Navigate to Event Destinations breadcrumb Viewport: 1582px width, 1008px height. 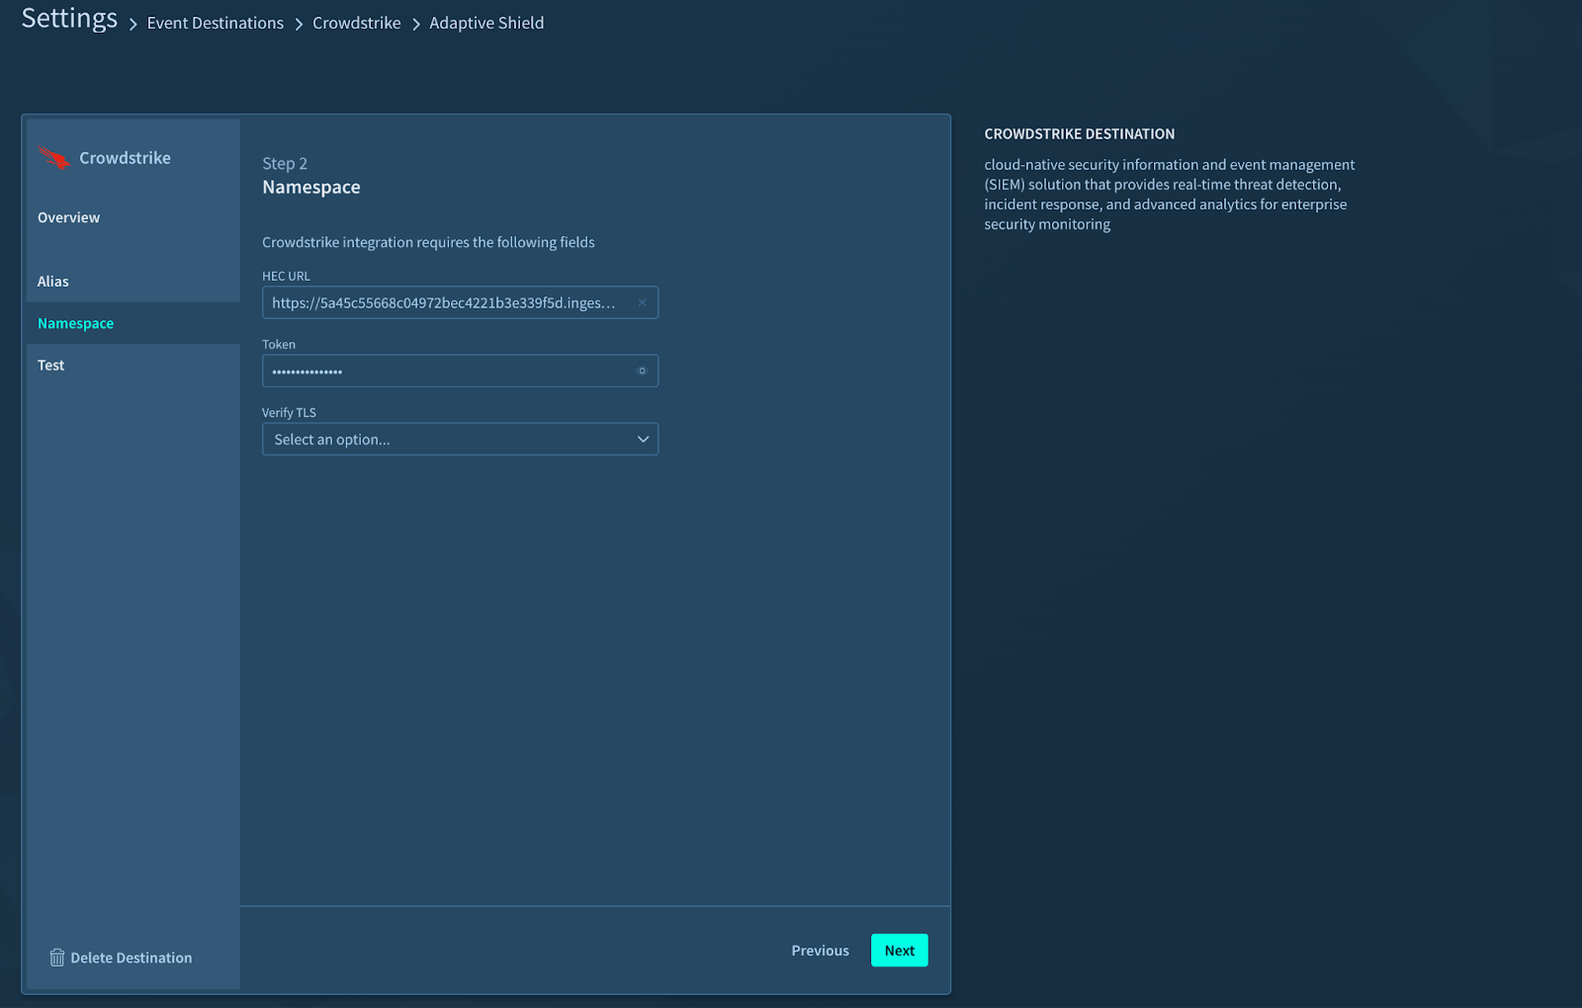tap(216, 23)
